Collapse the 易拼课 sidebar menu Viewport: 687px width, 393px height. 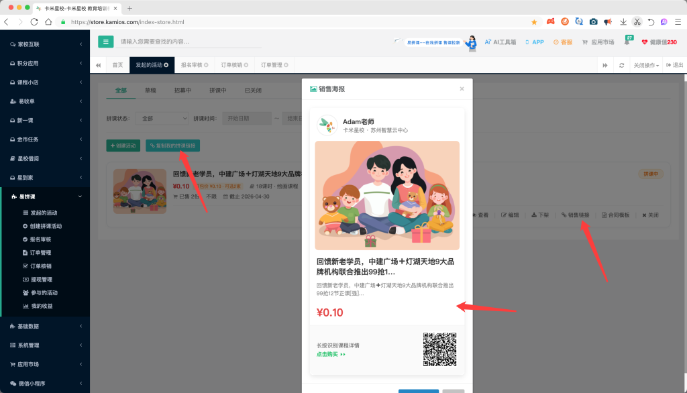tap(45, 196)
